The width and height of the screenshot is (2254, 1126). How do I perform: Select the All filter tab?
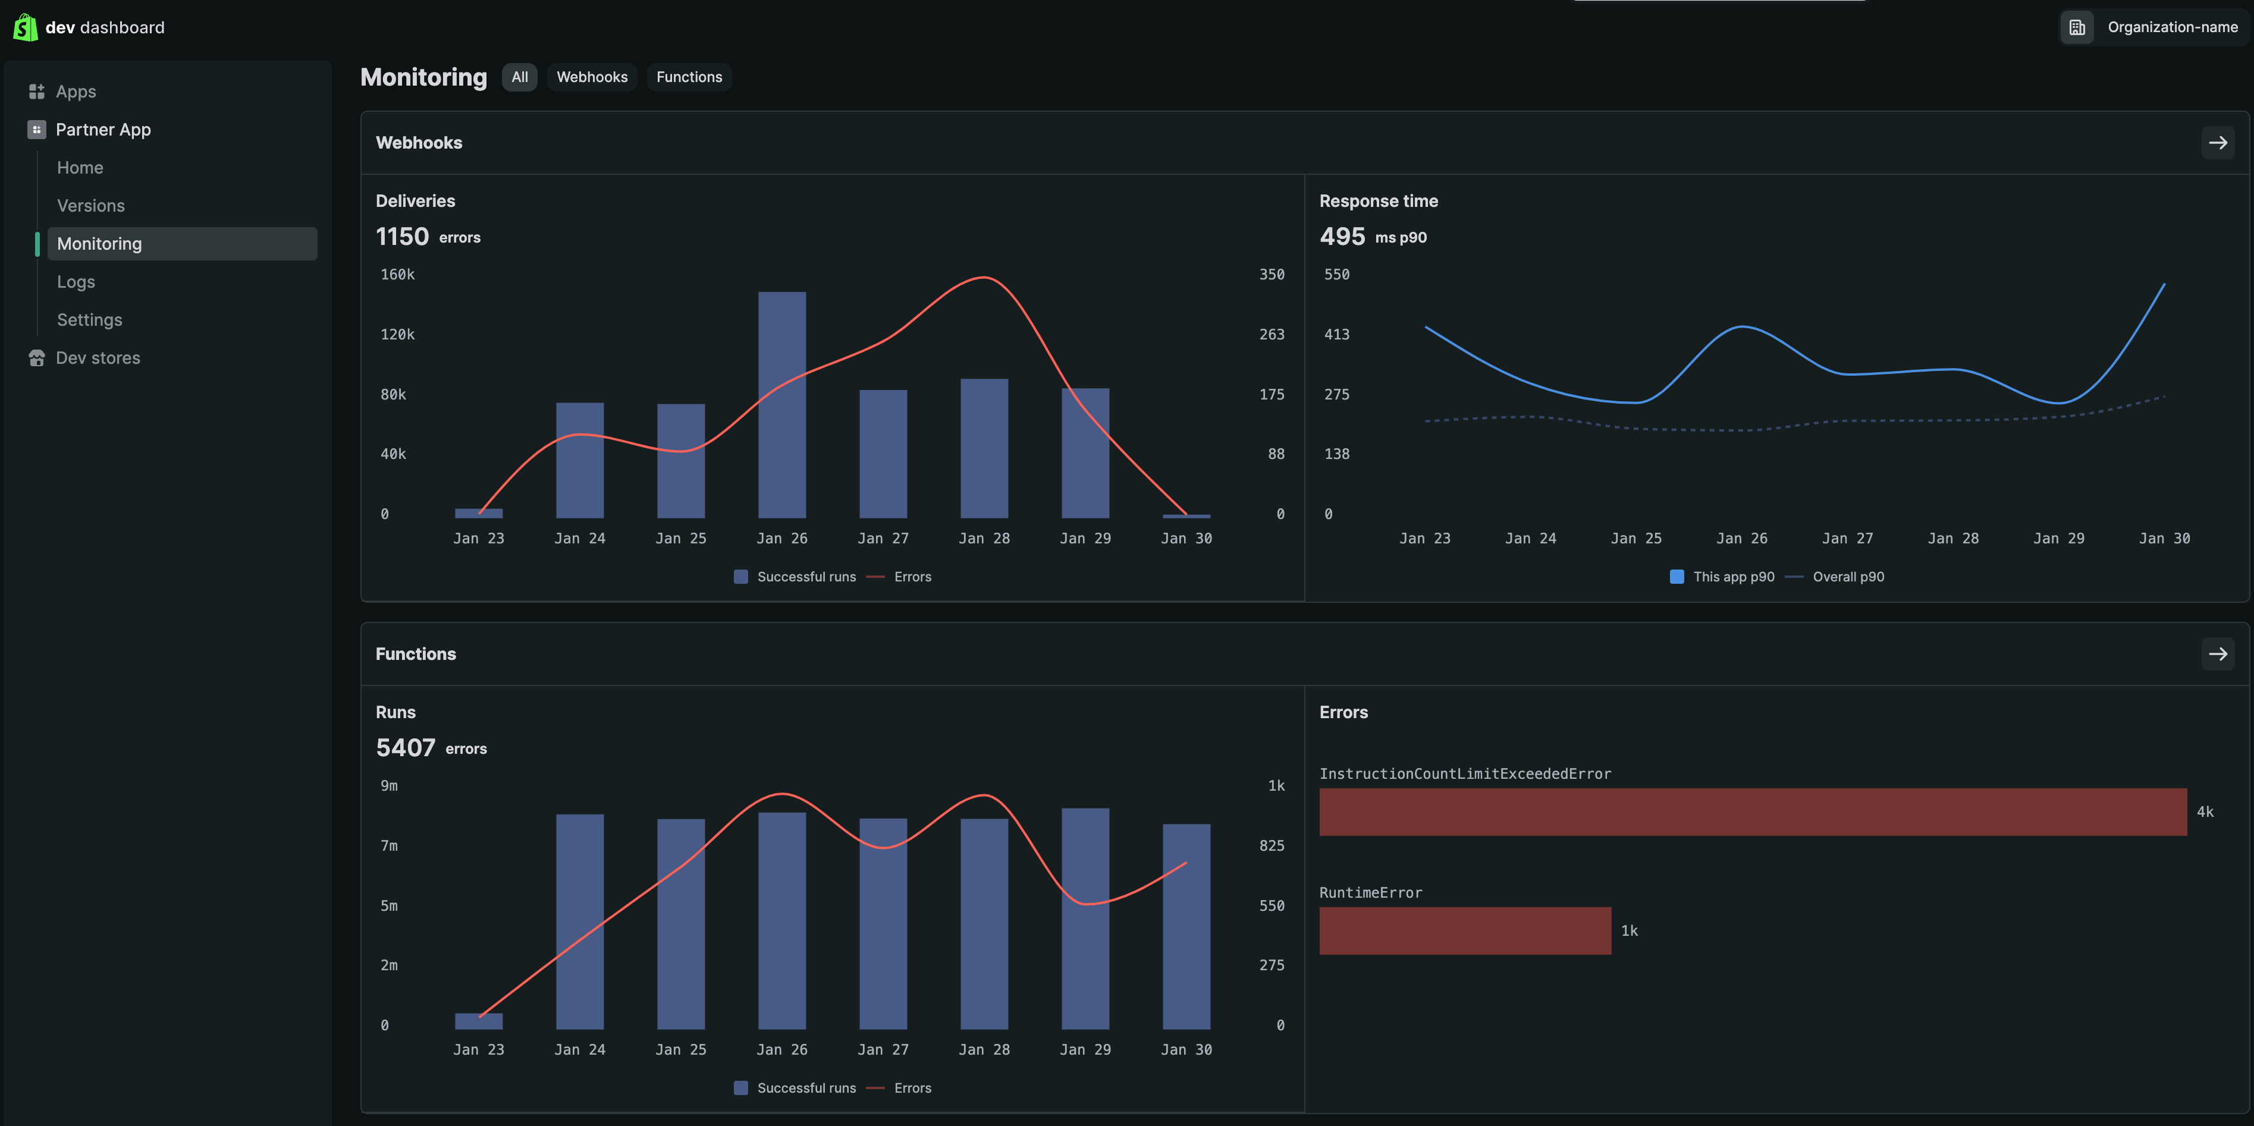(520, 77)
